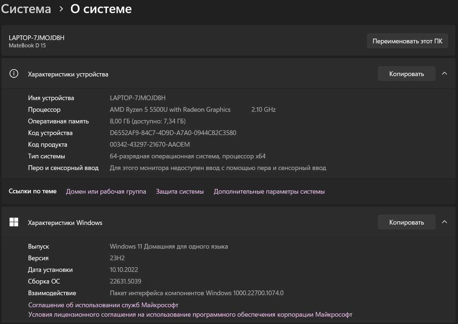Viewport: 458px width, 324px height.
Task: Click the Windows logo icon
Action: (x=14, y=222)
